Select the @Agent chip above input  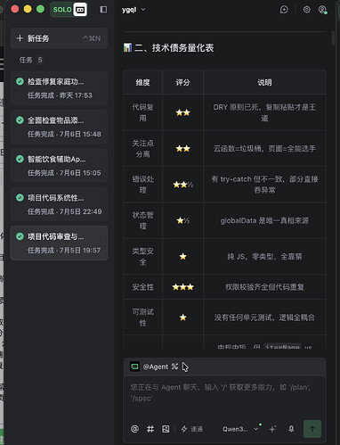(150, 367)
